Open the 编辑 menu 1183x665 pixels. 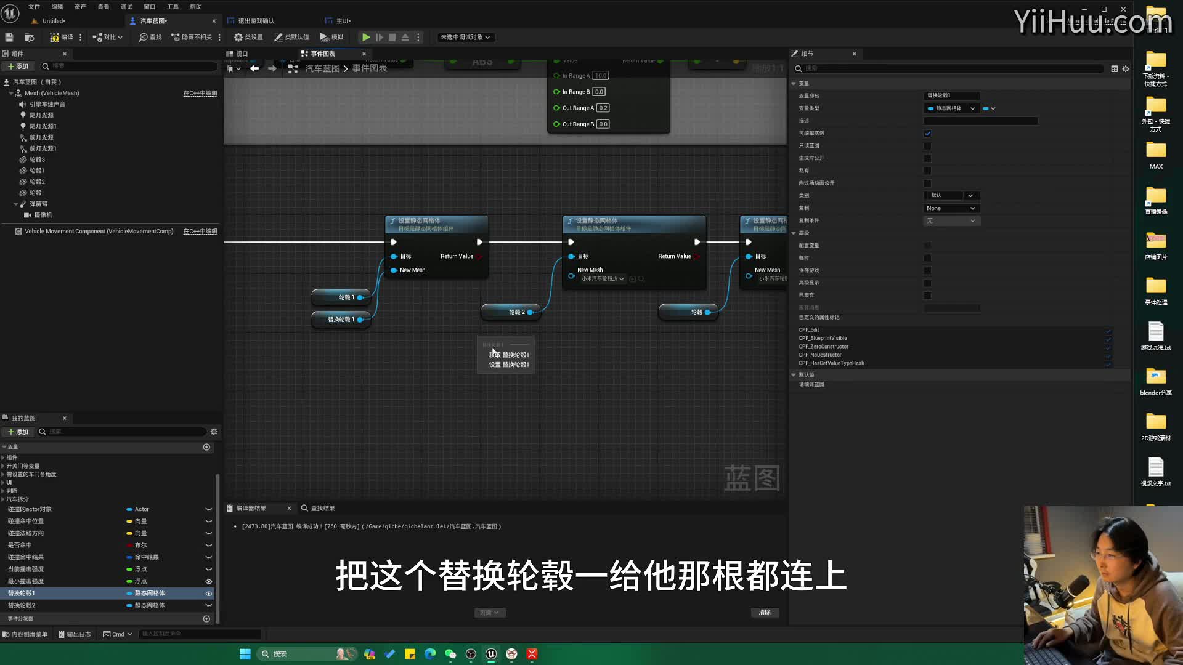point(57,7)
